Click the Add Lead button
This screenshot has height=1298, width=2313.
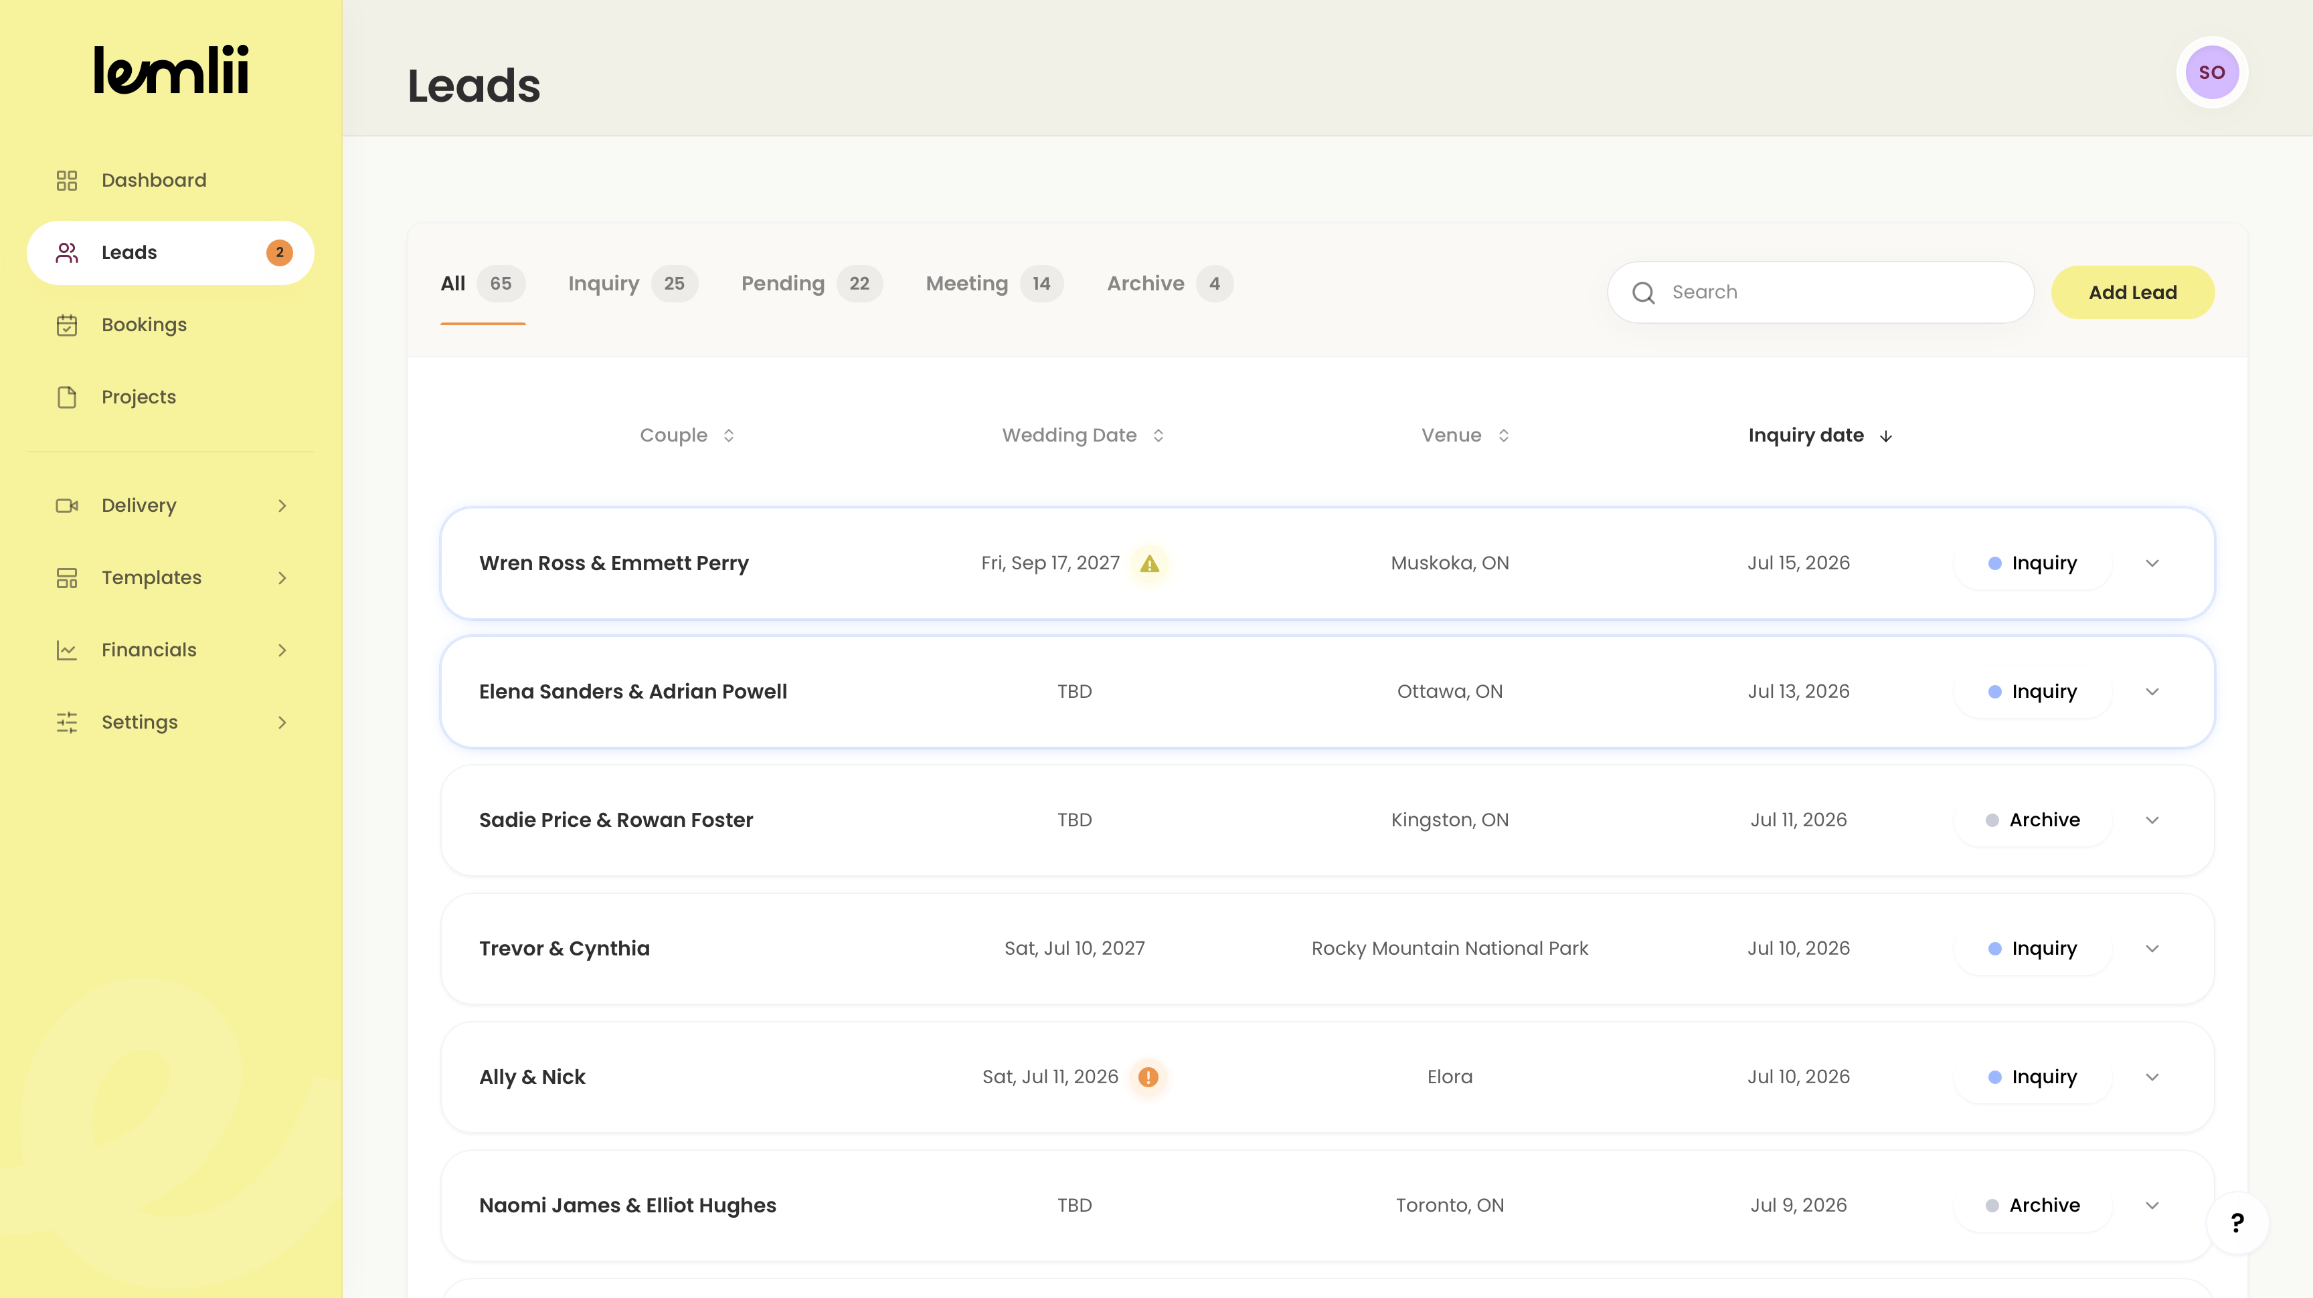pyautogui.click(x=2132, y=292)
